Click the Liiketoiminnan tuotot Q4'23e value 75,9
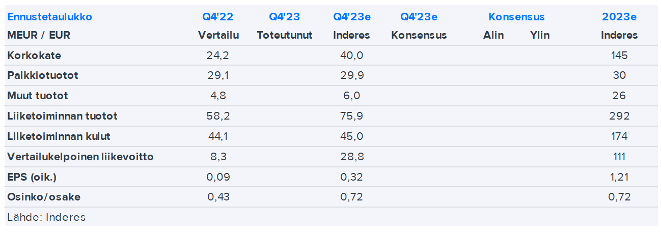This screenshot has height=232, width=661. coord(351,116)
